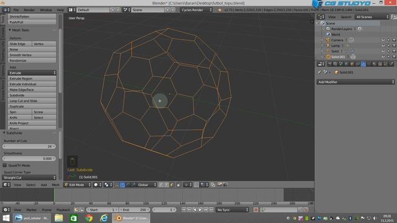Click the outliner search filter icon
This screenshot has width=397, height=223.
(394, 17)
